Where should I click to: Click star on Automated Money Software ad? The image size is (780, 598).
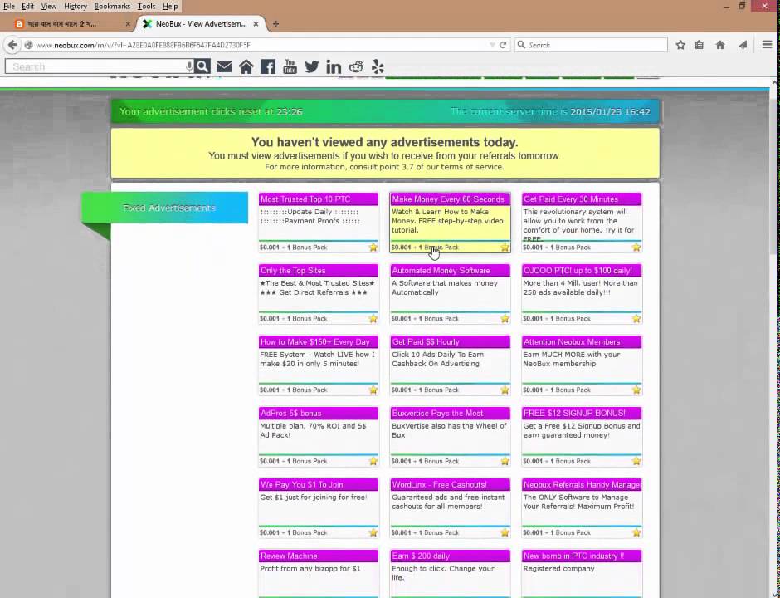[505, 318]
